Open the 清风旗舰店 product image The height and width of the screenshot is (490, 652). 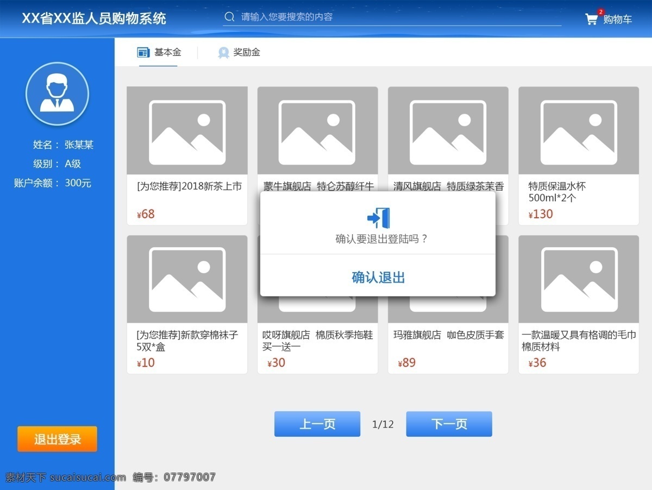click(x=448, y=130)
